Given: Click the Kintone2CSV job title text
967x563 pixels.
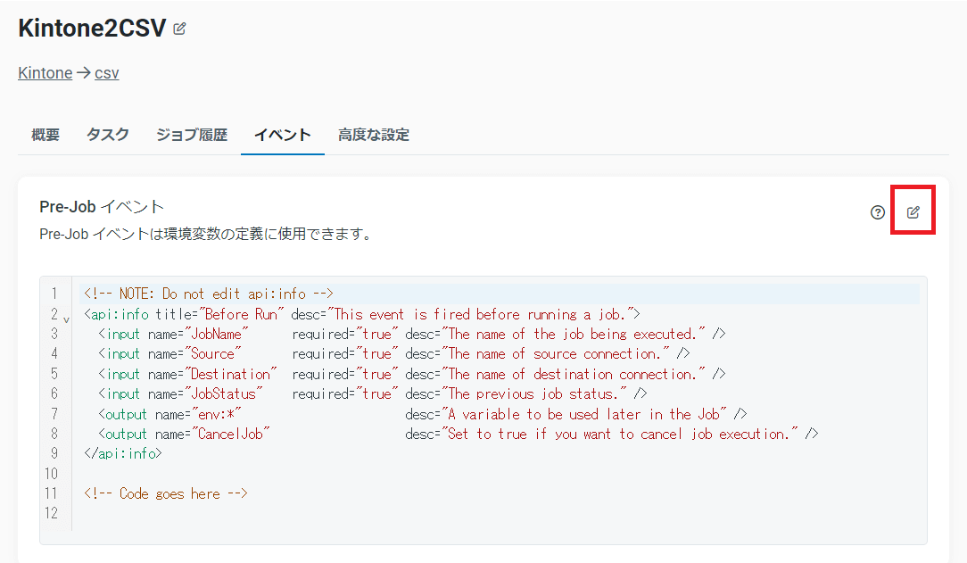Looking at the screenshot, I should tap(92, 29).
